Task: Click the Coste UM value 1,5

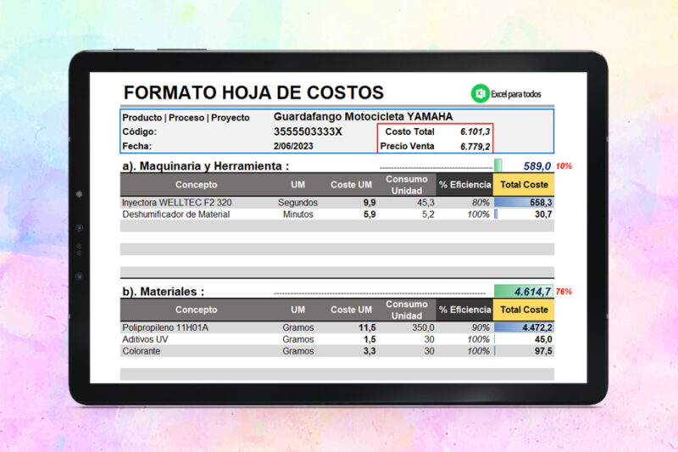Action: (370, 339)
